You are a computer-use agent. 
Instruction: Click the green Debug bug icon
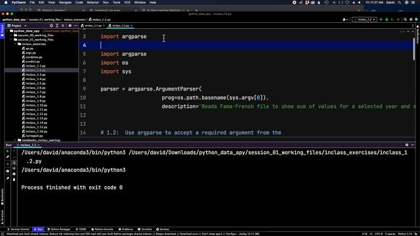tap(387, 20)
